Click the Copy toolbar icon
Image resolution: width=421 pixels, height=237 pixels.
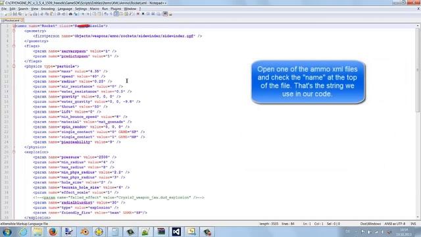click(x=47, y=14)
